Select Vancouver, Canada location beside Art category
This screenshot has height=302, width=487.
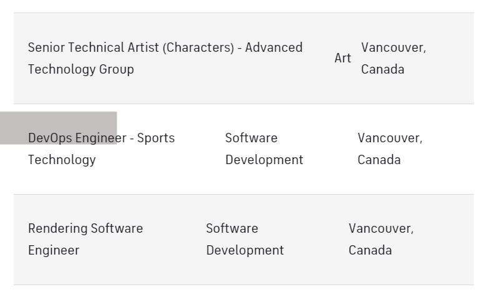393,58
